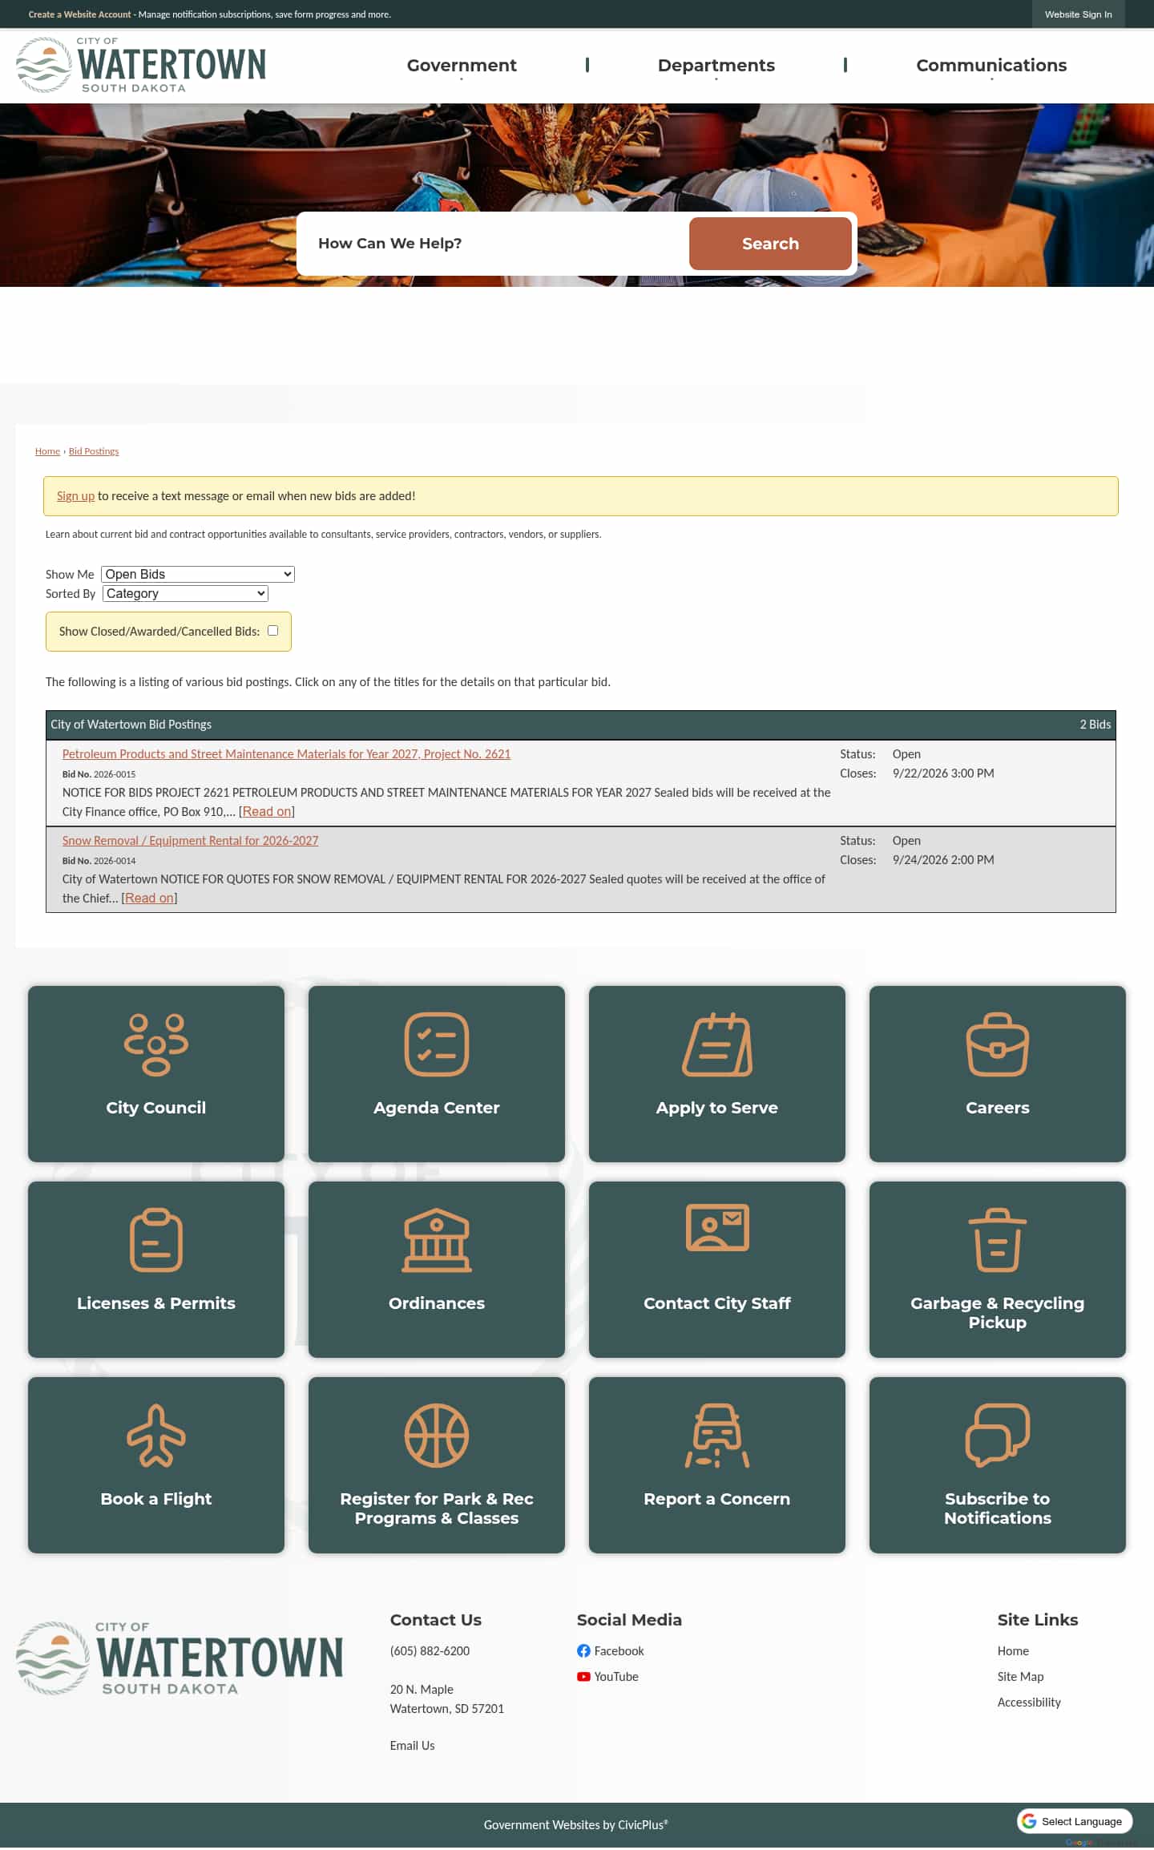Open Contact City Staff card icon
Viewport: 1154px width, 1850px height.
pos(717,1227)
